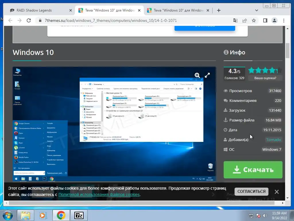The width and height of the screenshot is (294, 221).
Task: Bookmark this page with the star icon
Action: [254, 20]
